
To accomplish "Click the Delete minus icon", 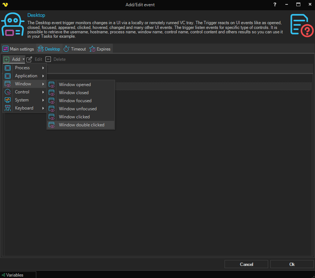I will (48, 59).
